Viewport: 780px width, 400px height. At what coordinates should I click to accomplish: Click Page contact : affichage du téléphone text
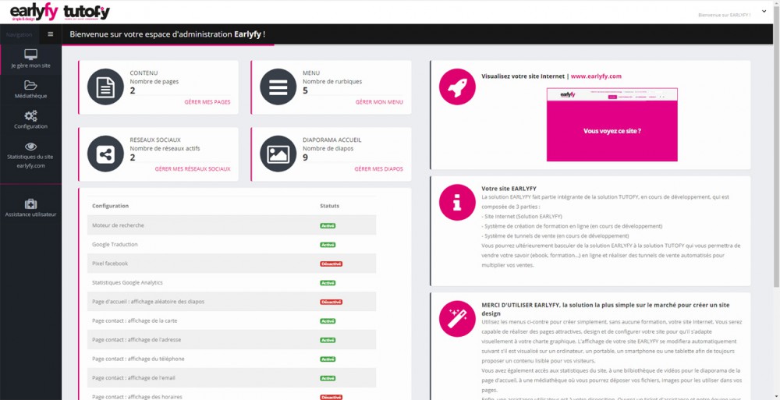click(x=138, y=359)
